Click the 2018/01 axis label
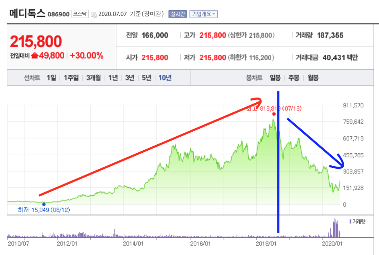379x255 pixels. tap(266, 243)
